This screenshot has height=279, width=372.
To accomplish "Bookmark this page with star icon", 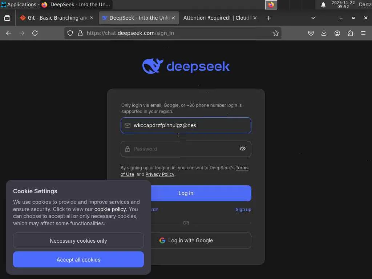I will pos(275,33).
